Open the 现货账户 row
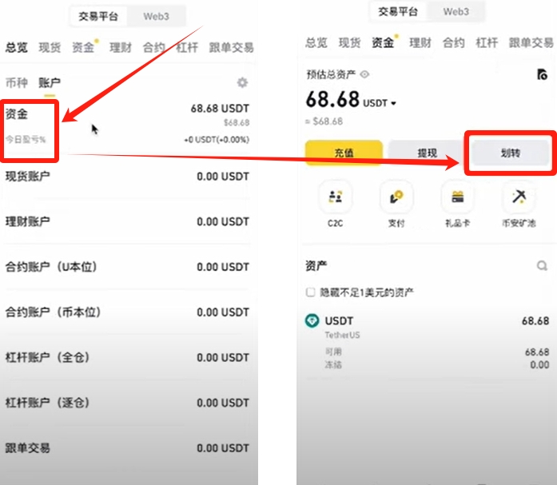 click(x=126, y=177)
